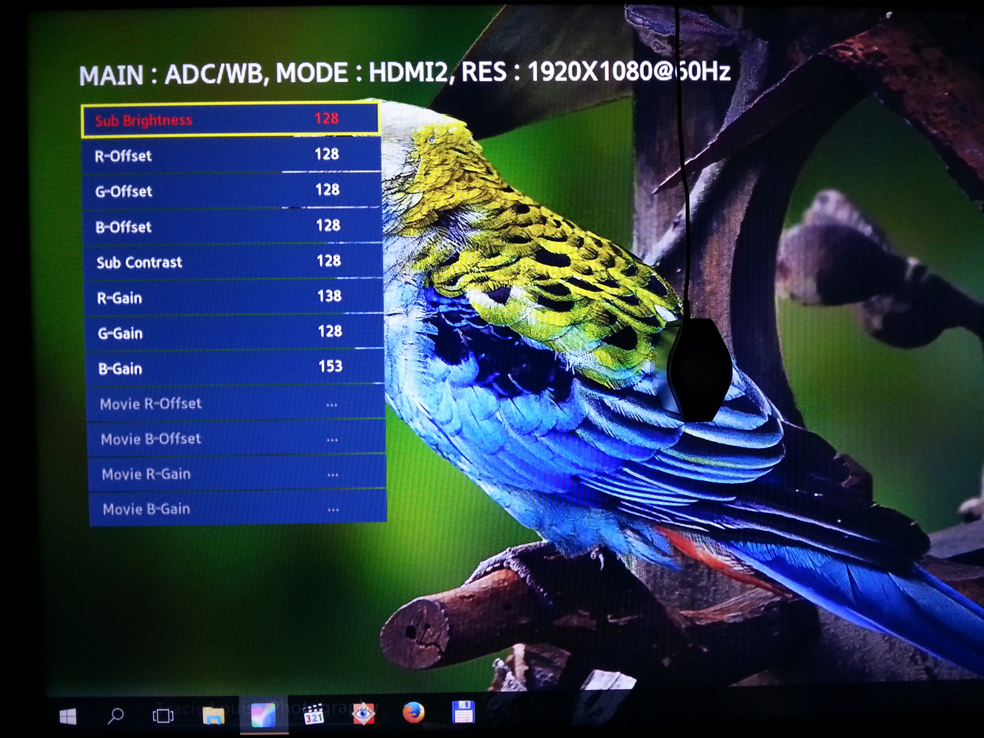Open Task View from the taskbar

(x=163, y=715)
